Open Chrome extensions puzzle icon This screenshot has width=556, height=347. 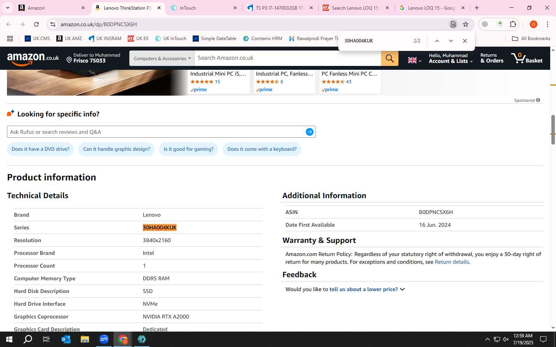(513, 24)
